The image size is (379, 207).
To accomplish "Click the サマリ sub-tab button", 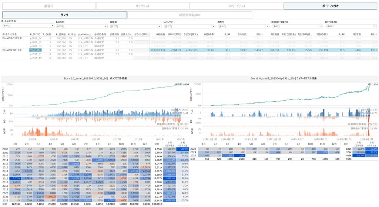I will click(64, 15).
